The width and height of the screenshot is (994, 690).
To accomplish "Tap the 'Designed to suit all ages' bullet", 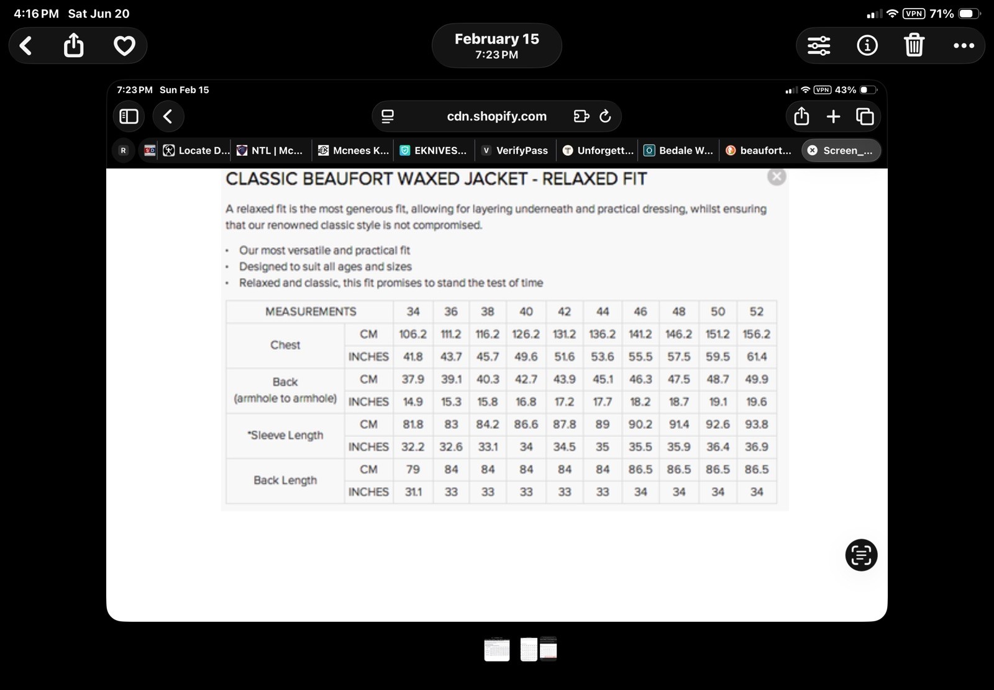I will [x=325, y=266].
